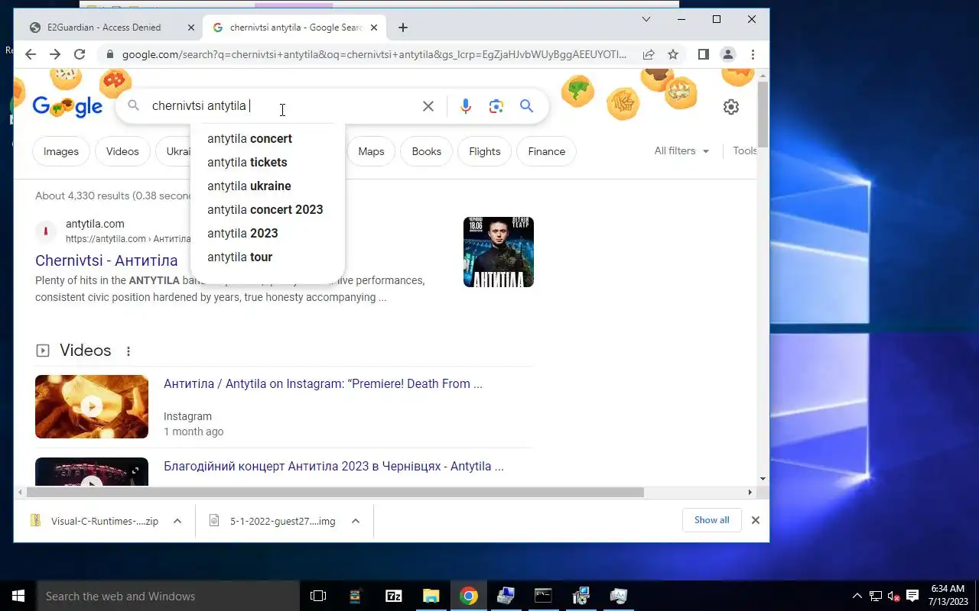Search by image with Lens icon
The height and width of the screenshot is (611, 979).
pos(496,106)
